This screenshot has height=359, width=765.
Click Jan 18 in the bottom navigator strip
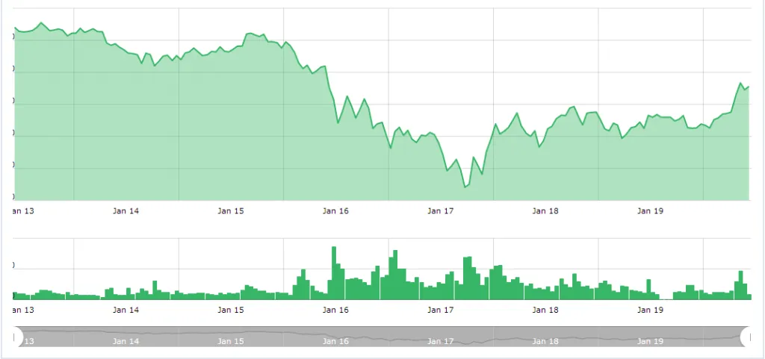(x=545, y=341)
